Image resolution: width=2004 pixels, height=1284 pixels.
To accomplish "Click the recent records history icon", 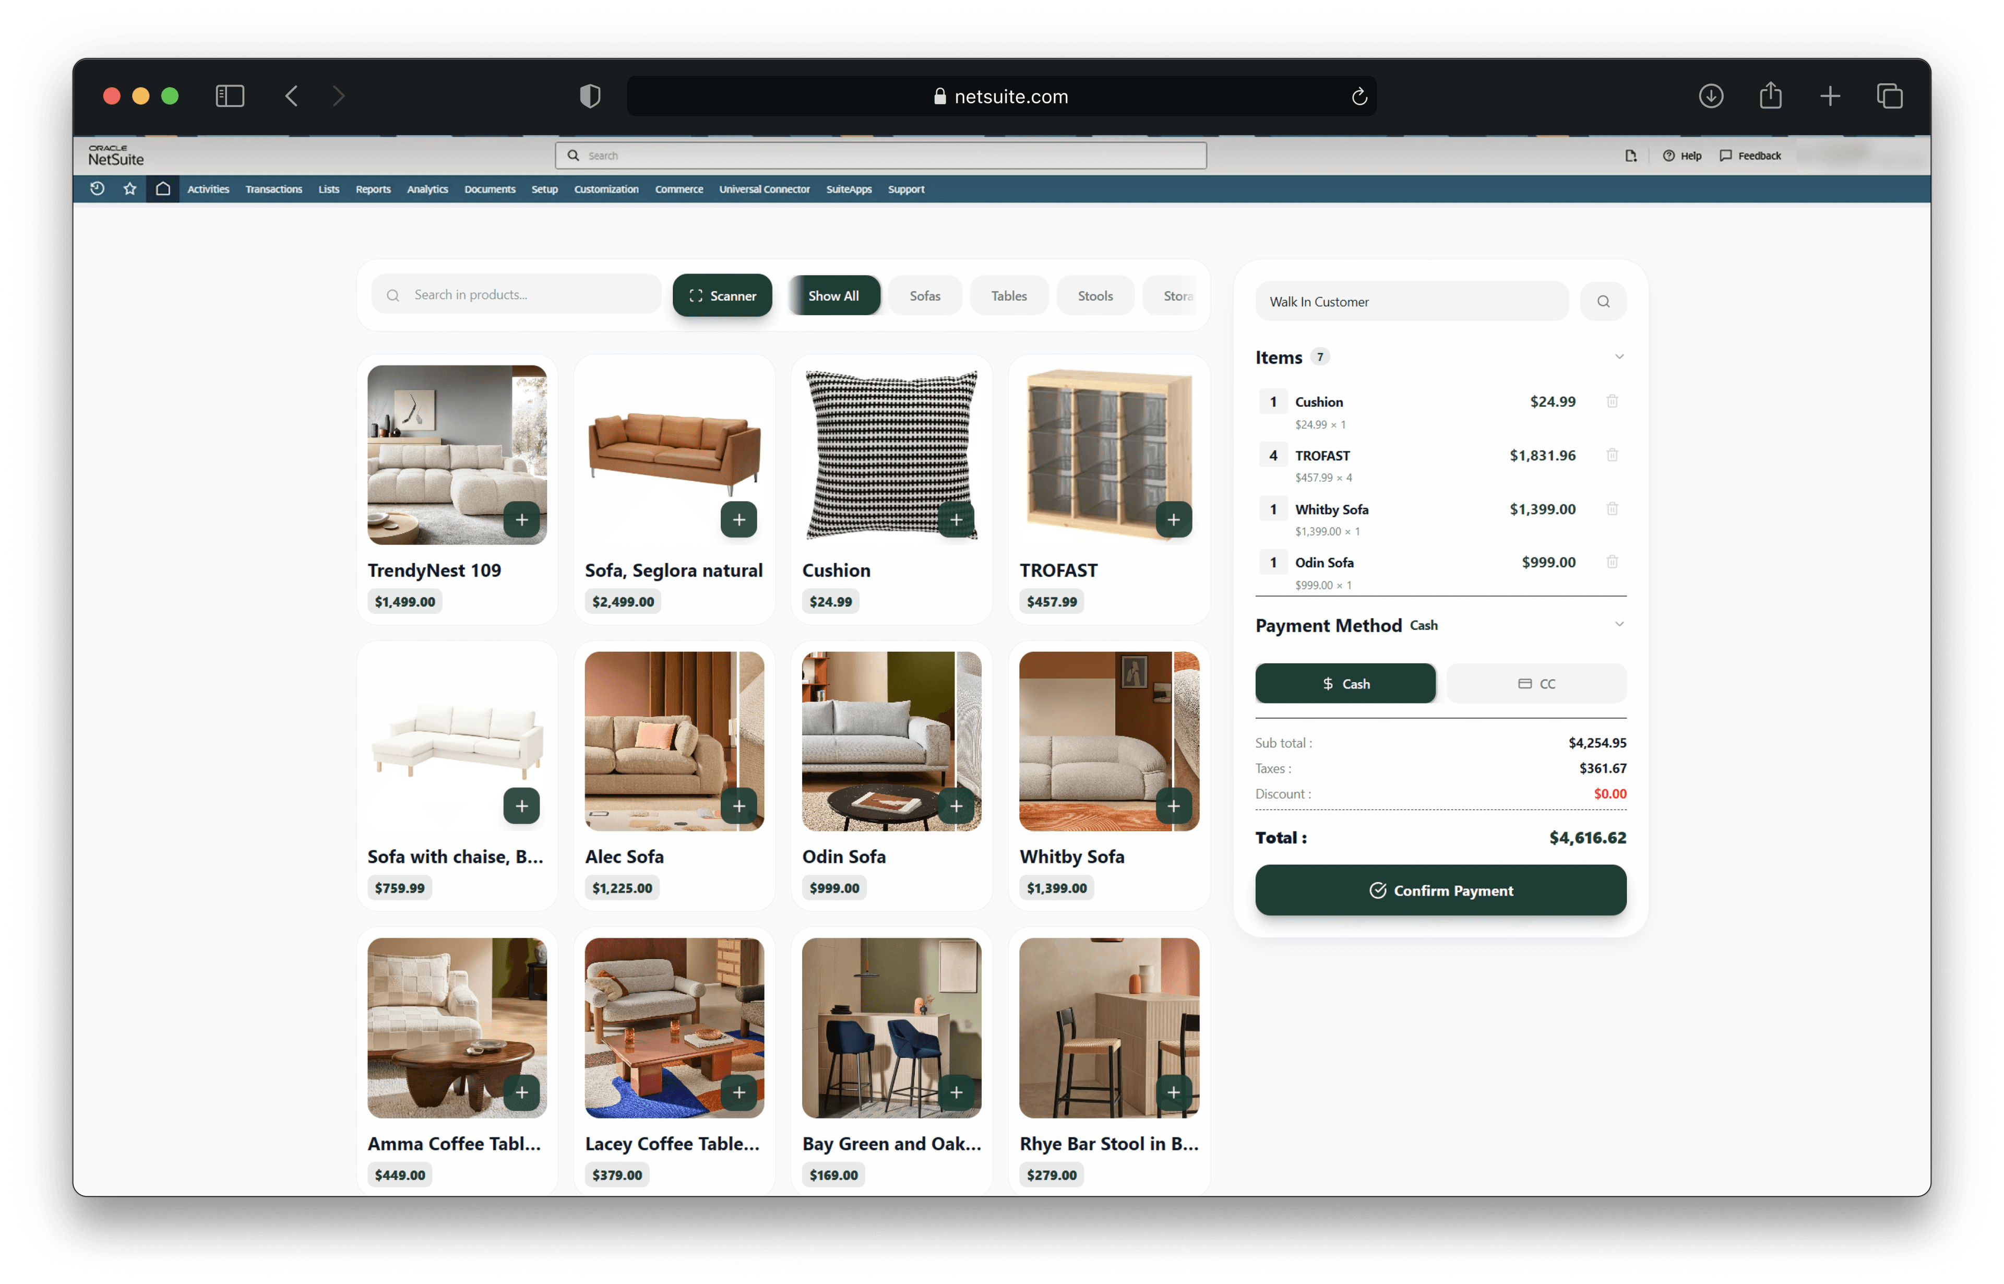I will (97, 189).
